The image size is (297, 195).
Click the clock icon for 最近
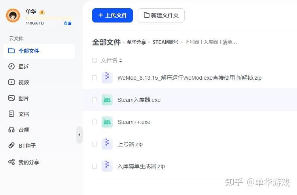(x=11, y=66)
